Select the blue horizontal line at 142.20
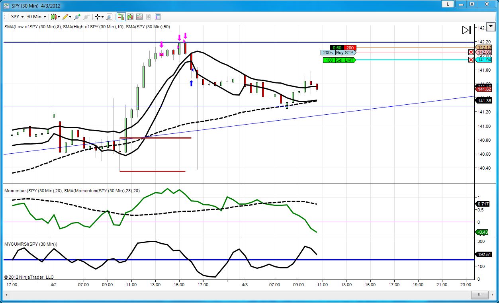 coord(239,42)
